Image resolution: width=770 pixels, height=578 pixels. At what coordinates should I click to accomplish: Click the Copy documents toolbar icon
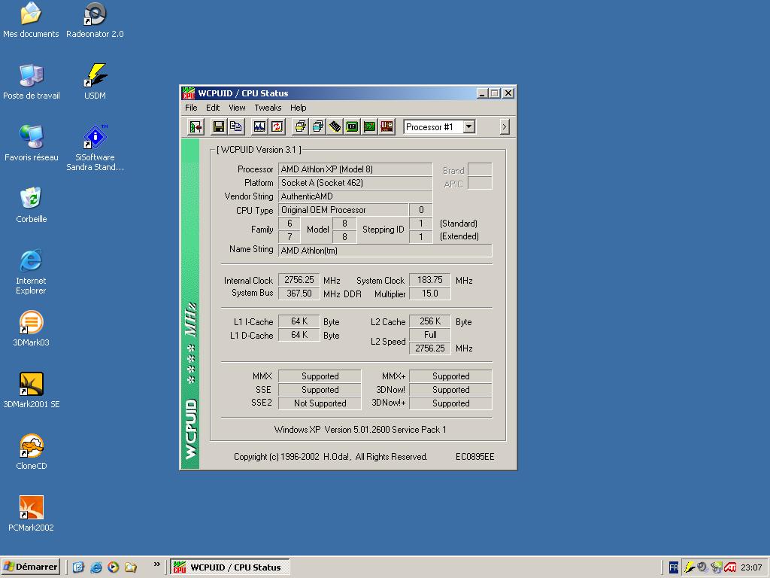coord(235,126)
